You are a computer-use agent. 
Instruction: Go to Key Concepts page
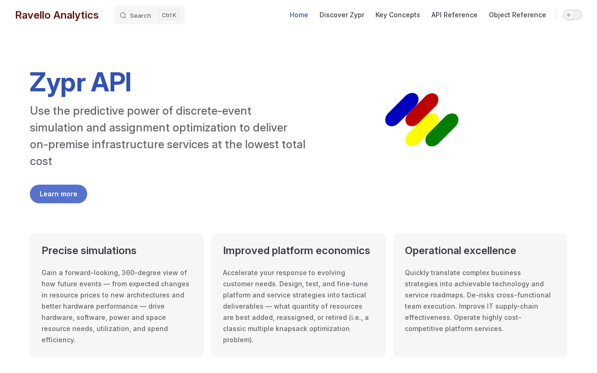point(398,15)
